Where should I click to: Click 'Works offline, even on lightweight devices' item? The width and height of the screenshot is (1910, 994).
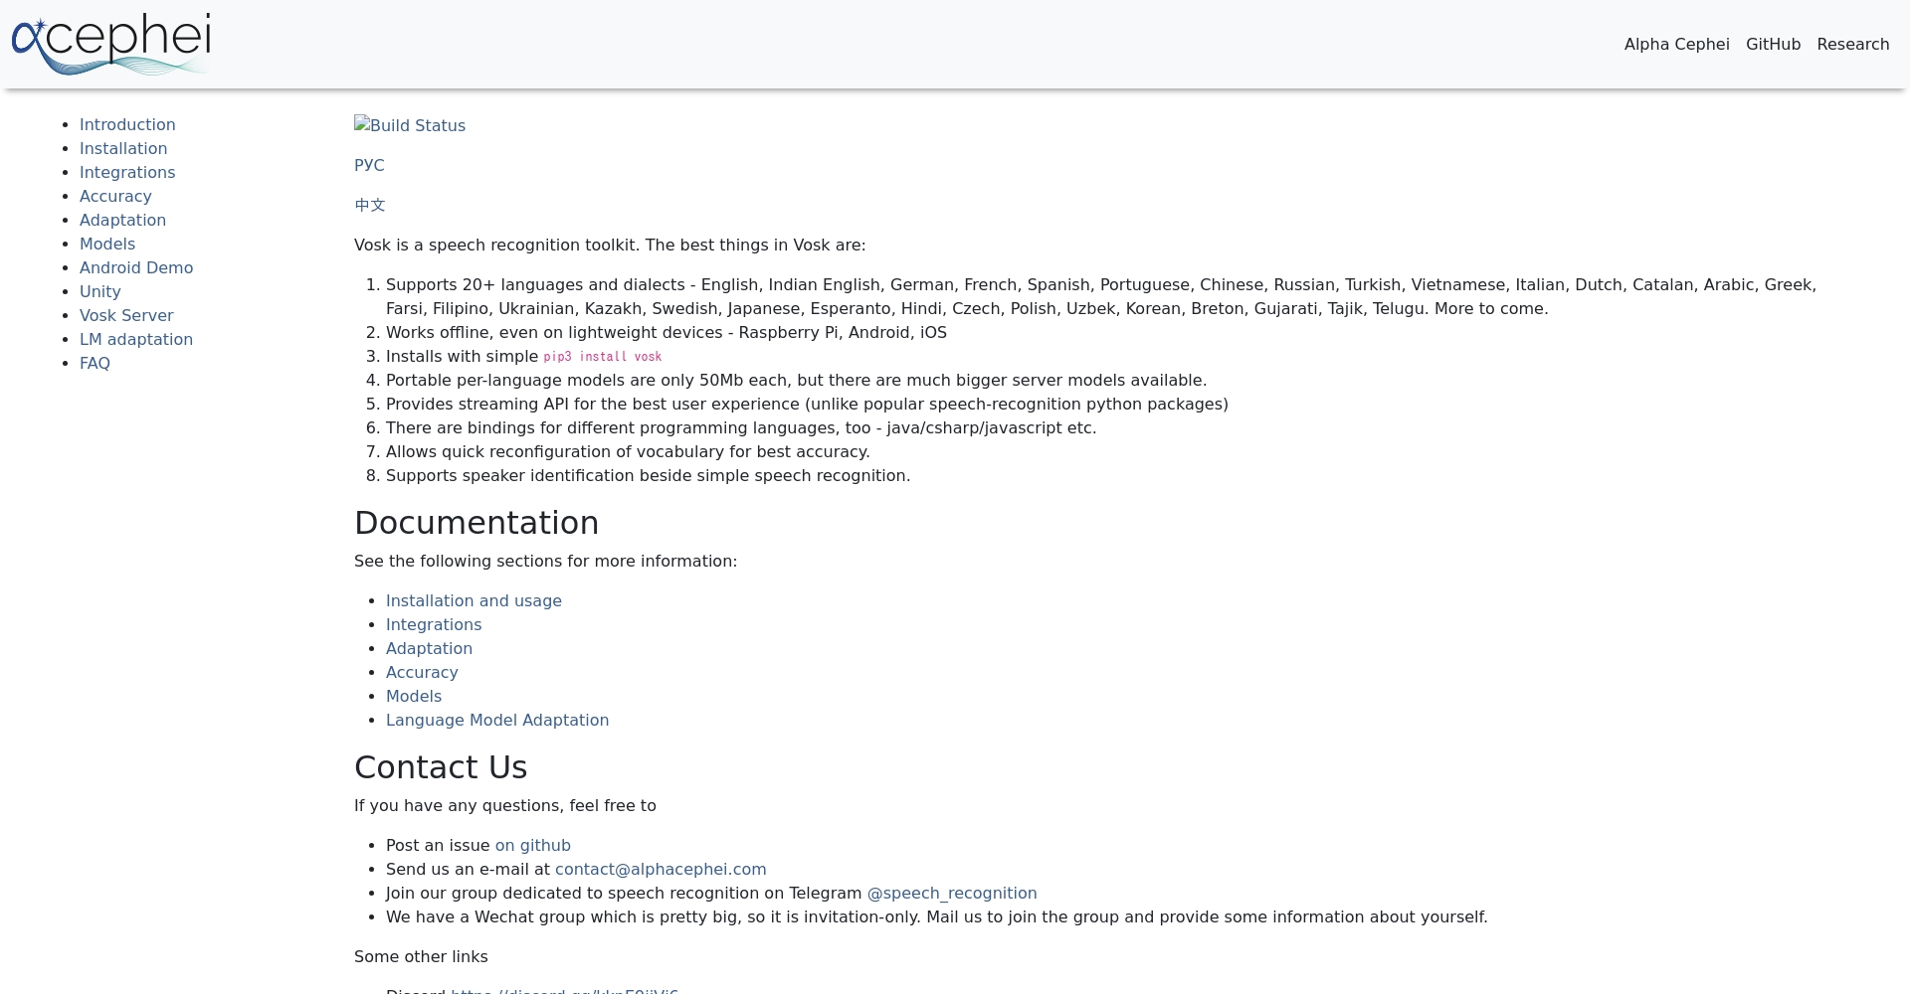(x=667, y=332)
